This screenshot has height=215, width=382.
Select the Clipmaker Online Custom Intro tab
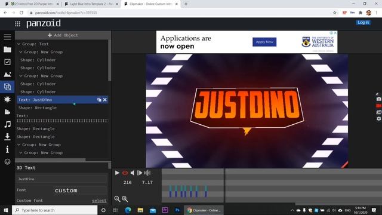point(150,4)
